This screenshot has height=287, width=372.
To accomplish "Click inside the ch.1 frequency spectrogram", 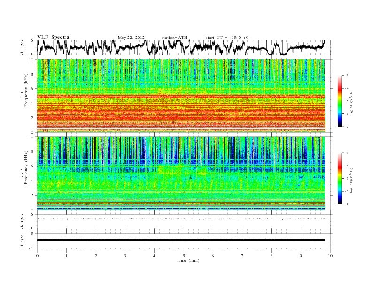I will [x=181, y=96].
